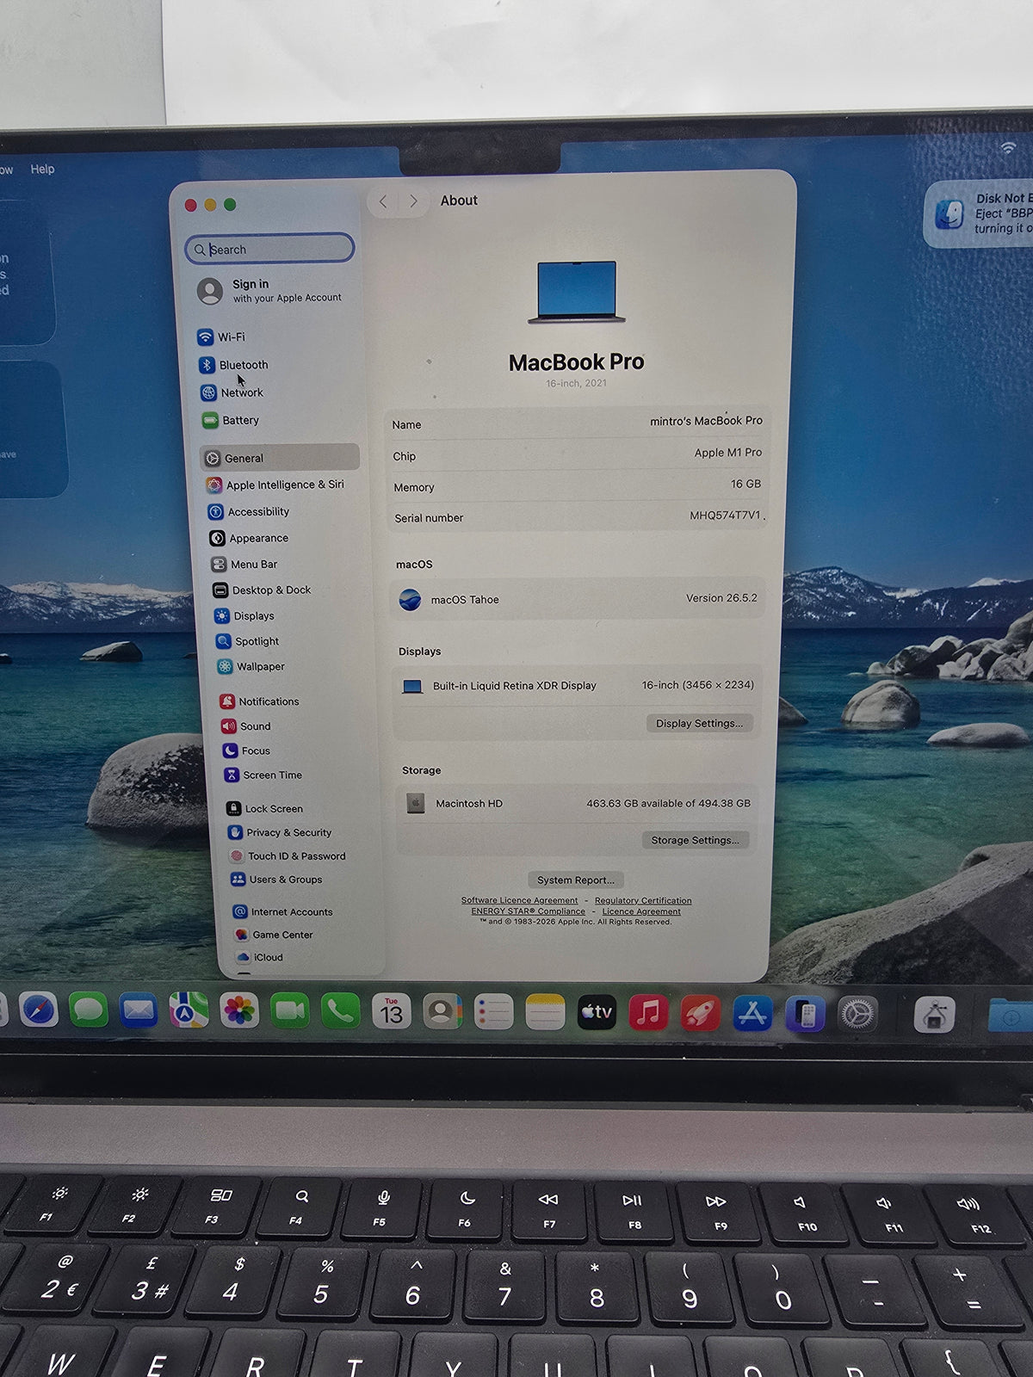
Task: Open App Store from the Dock
Action: pos(752,1014)
